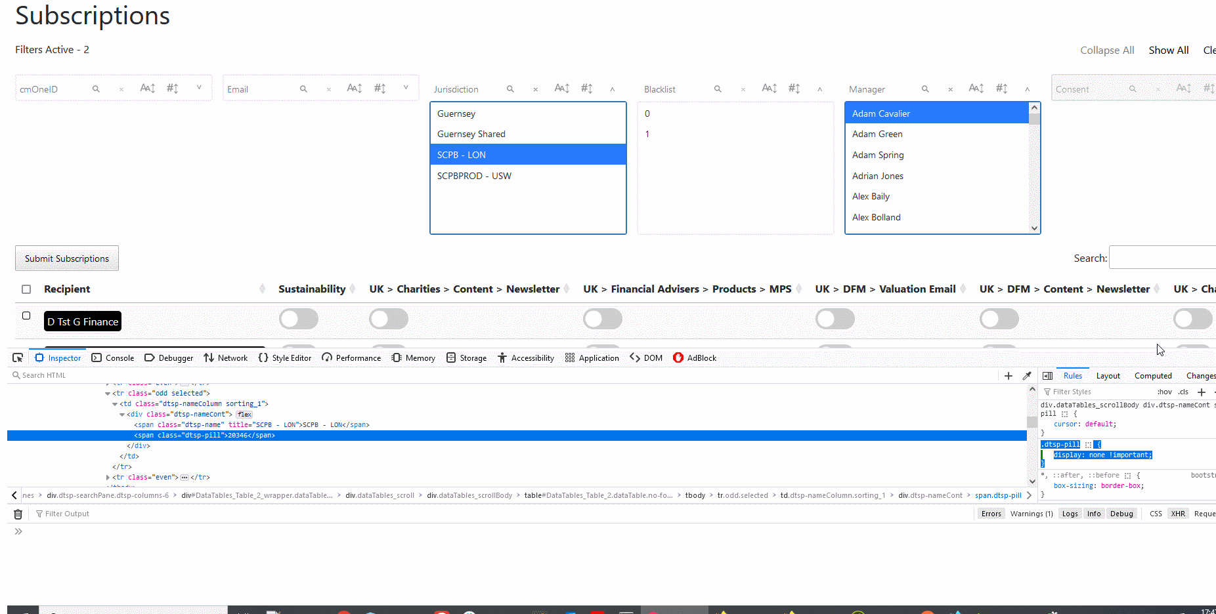Collapse the Blacklist pane using its chevron
This screenshot has height=614, width=1216.
click(x=819, y=89)
